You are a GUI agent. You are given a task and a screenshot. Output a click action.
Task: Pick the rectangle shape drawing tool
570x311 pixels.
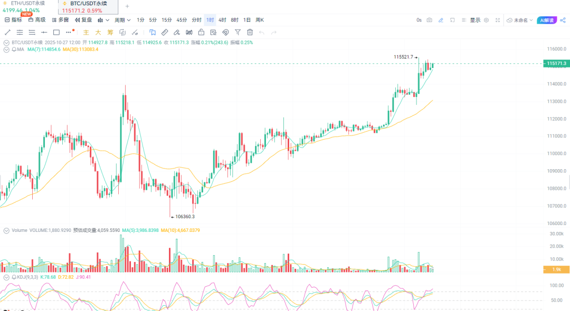(56, 32)
